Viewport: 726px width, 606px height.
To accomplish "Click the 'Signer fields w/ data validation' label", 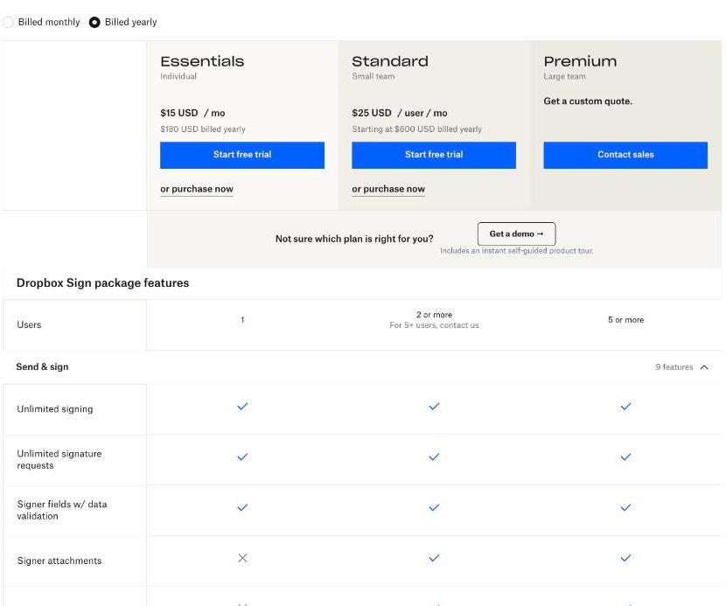I will (62, 510).
